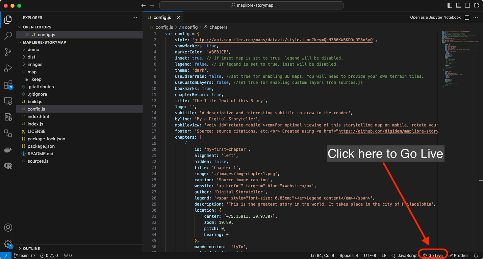The image size is (483, 259).
Task: Open index.html from the explorer
Action: (38, 116)
